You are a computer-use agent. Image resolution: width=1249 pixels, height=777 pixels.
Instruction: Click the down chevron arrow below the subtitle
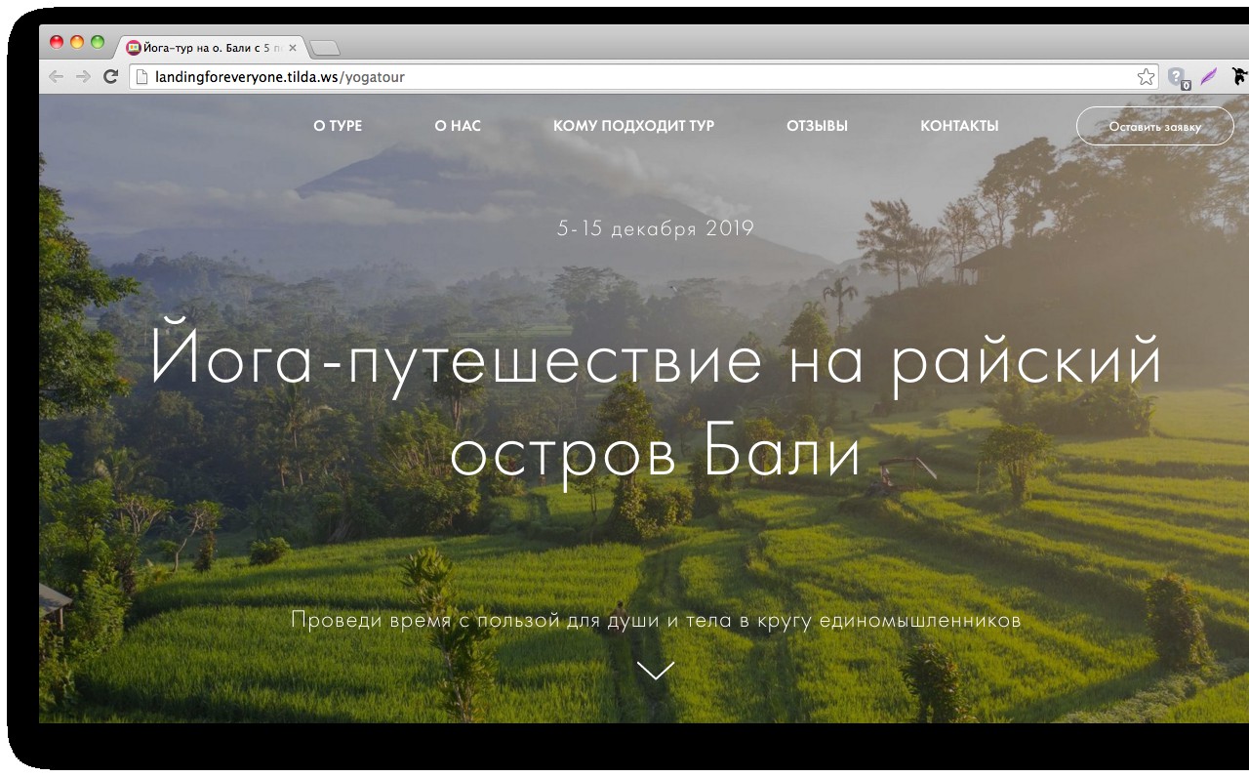[656, 670]
